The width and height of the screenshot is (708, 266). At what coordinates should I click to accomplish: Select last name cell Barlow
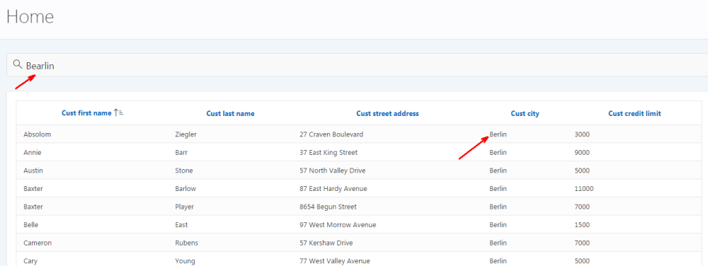tap(185, 188)
